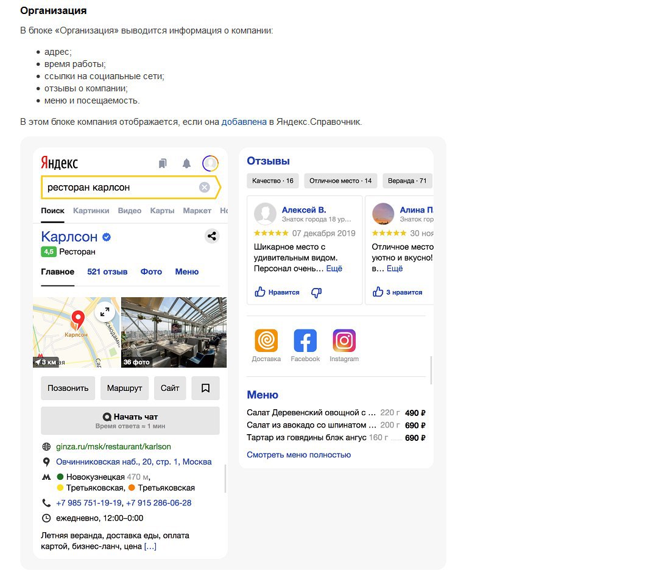
Task: Filter reviews by Веранда · 71
Action: (407, 181)
